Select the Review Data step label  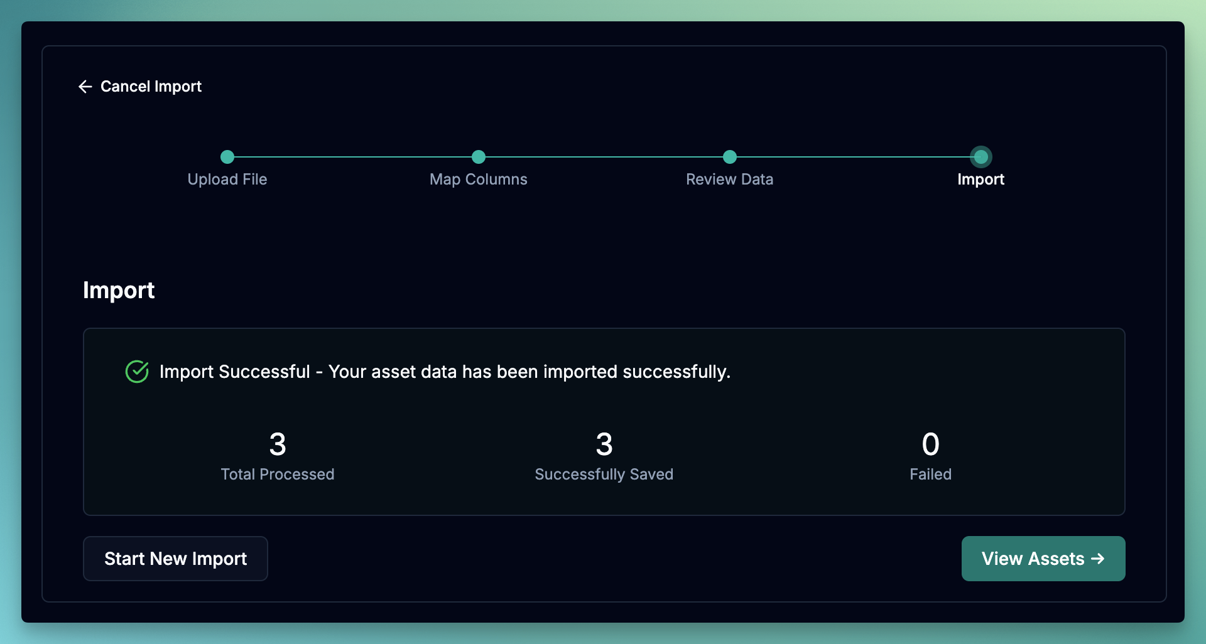point(729,179)
